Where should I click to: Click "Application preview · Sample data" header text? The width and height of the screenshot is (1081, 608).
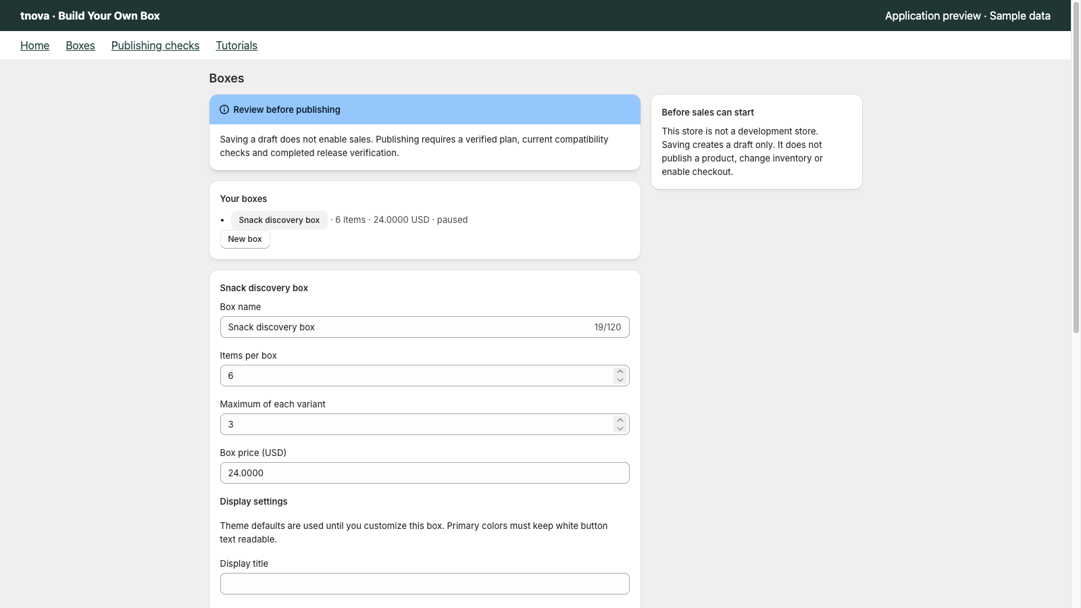coord(967,16)
